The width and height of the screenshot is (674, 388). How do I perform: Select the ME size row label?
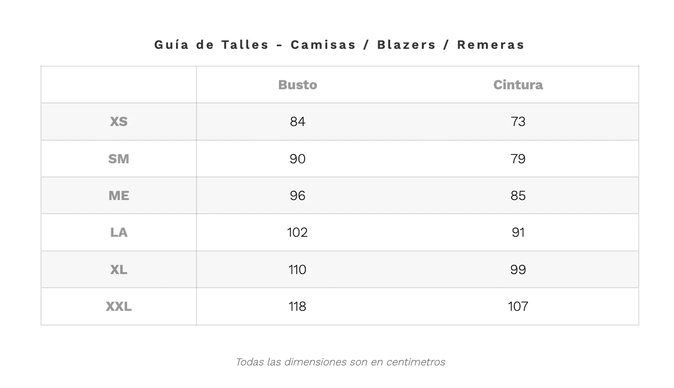119,195
